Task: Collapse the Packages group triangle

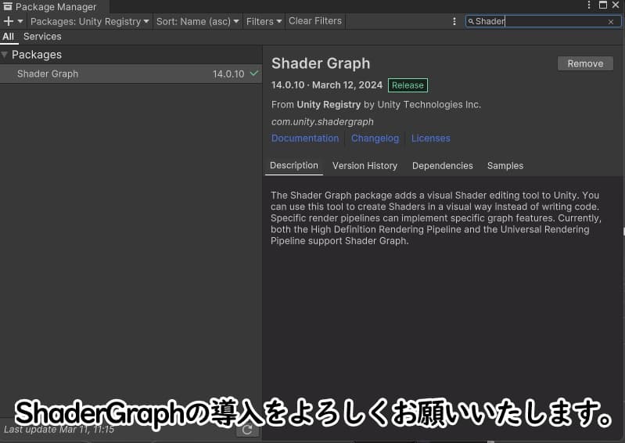Action: click(x=5, y=55)
